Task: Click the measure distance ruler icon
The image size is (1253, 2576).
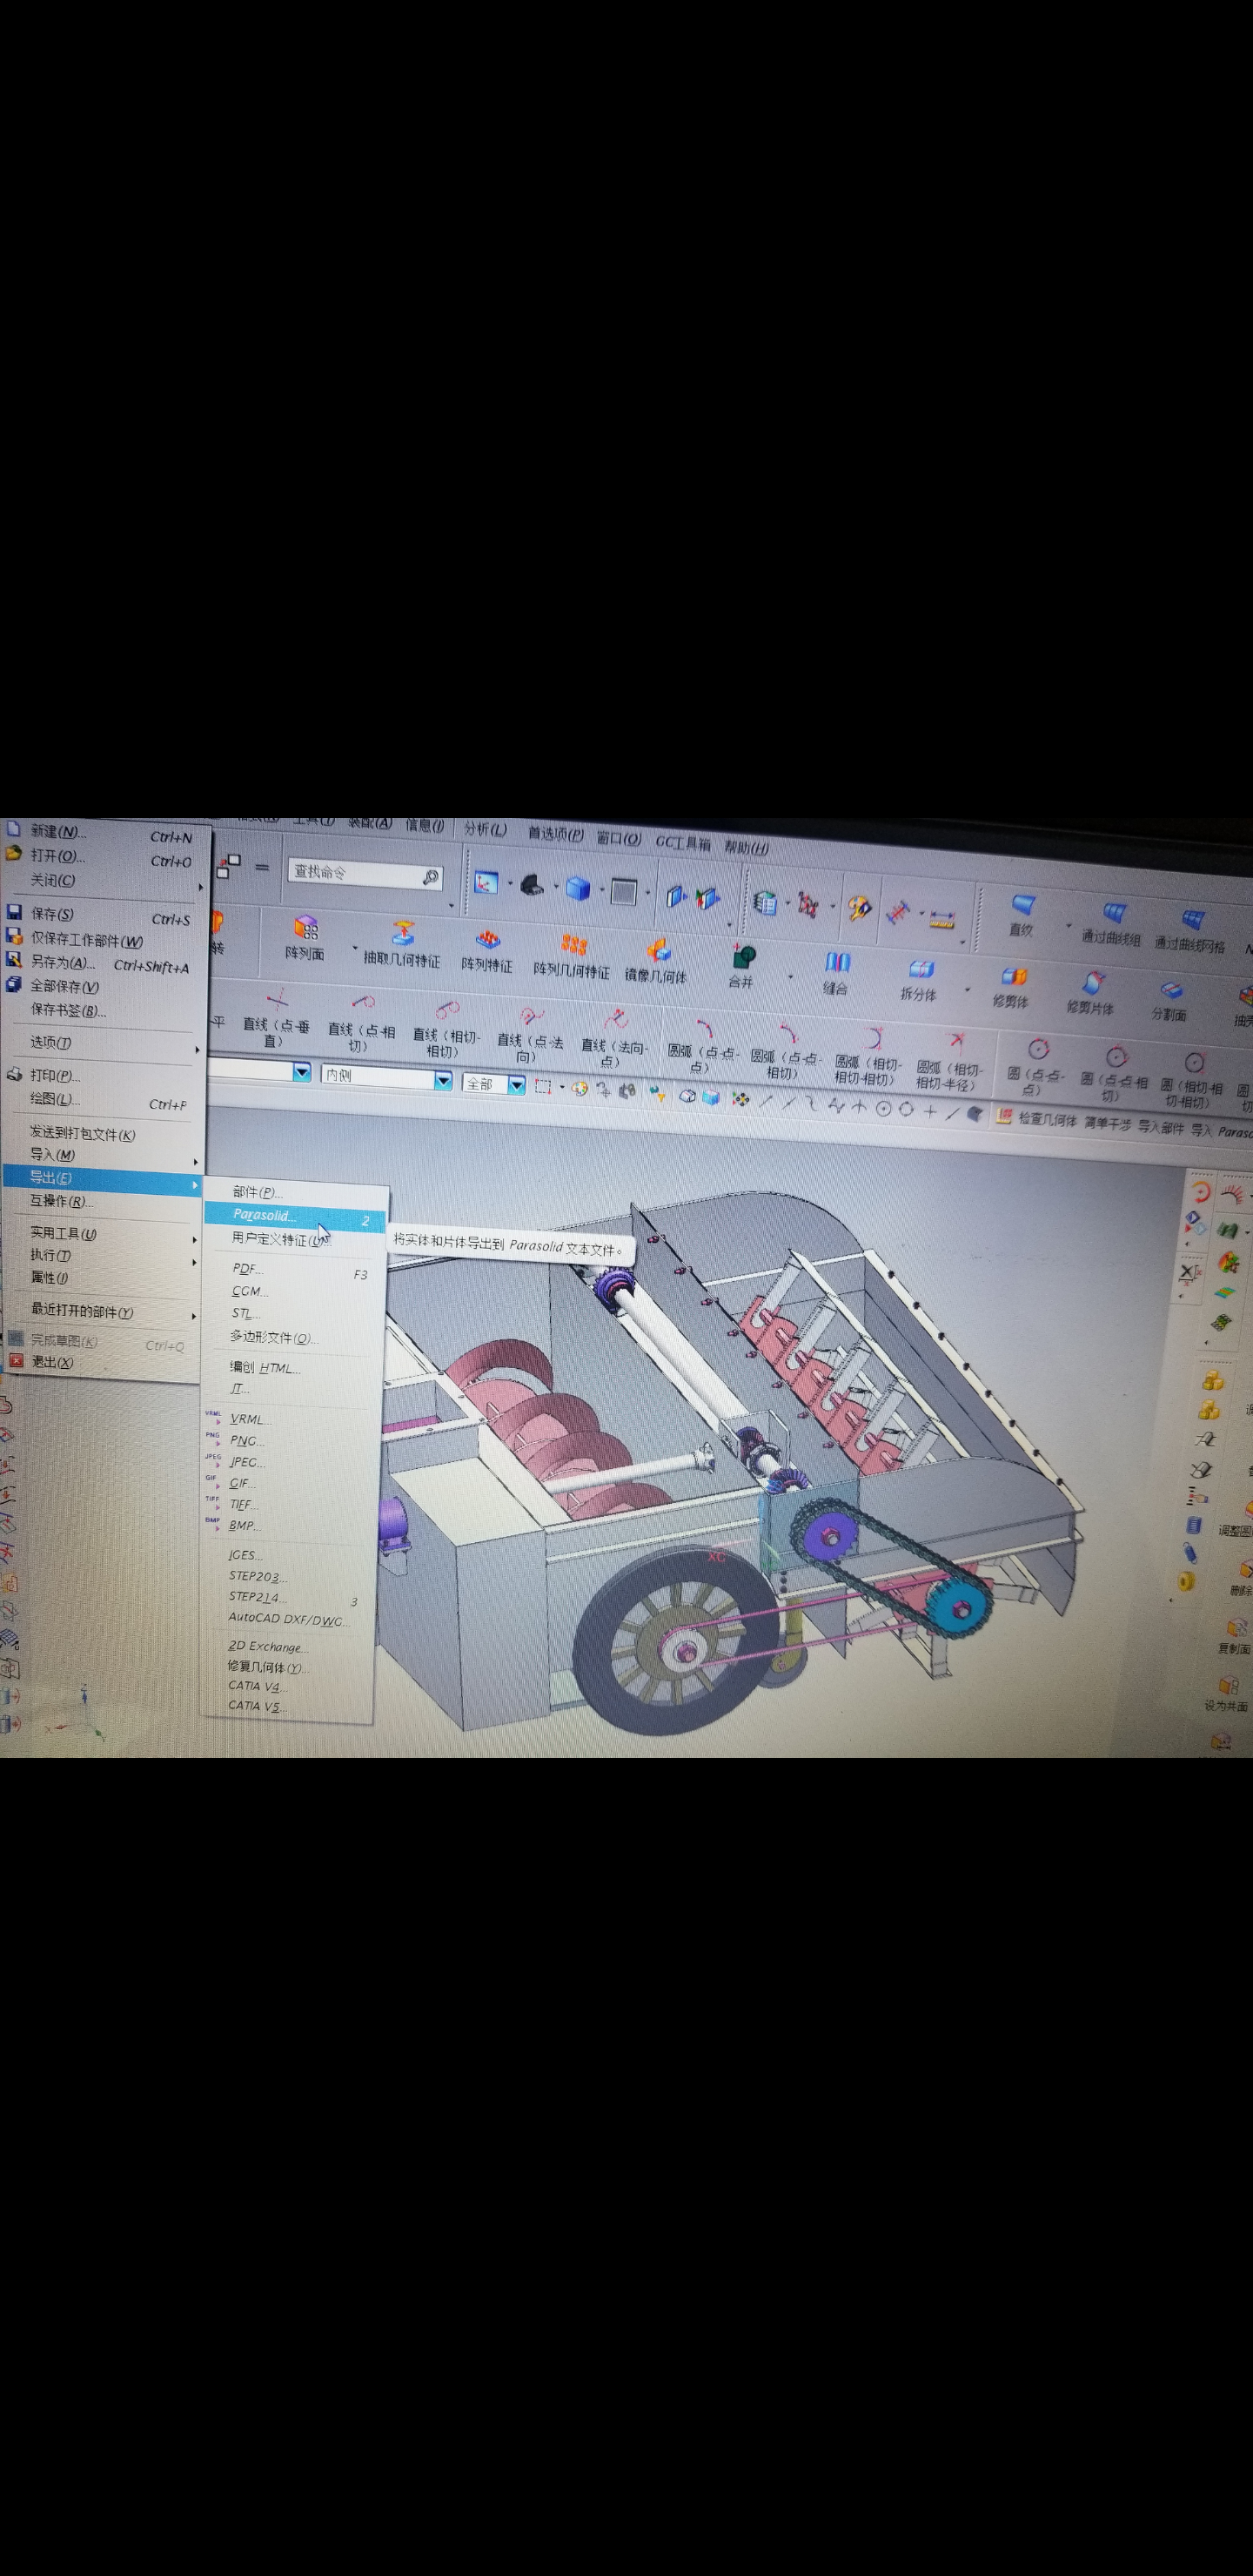Action: point(941,919)
